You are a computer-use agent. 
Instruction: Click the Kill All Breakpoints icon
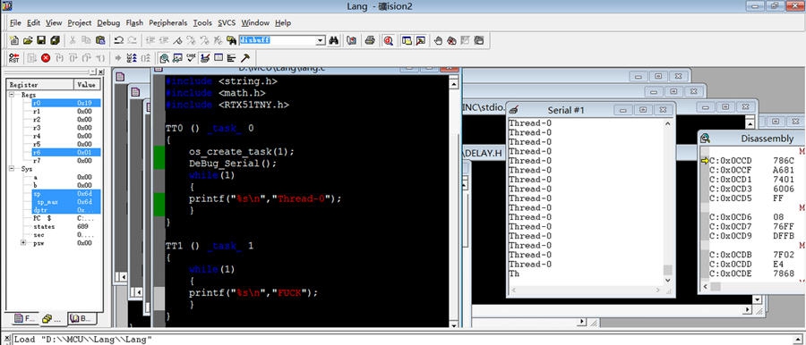[451, 40]
